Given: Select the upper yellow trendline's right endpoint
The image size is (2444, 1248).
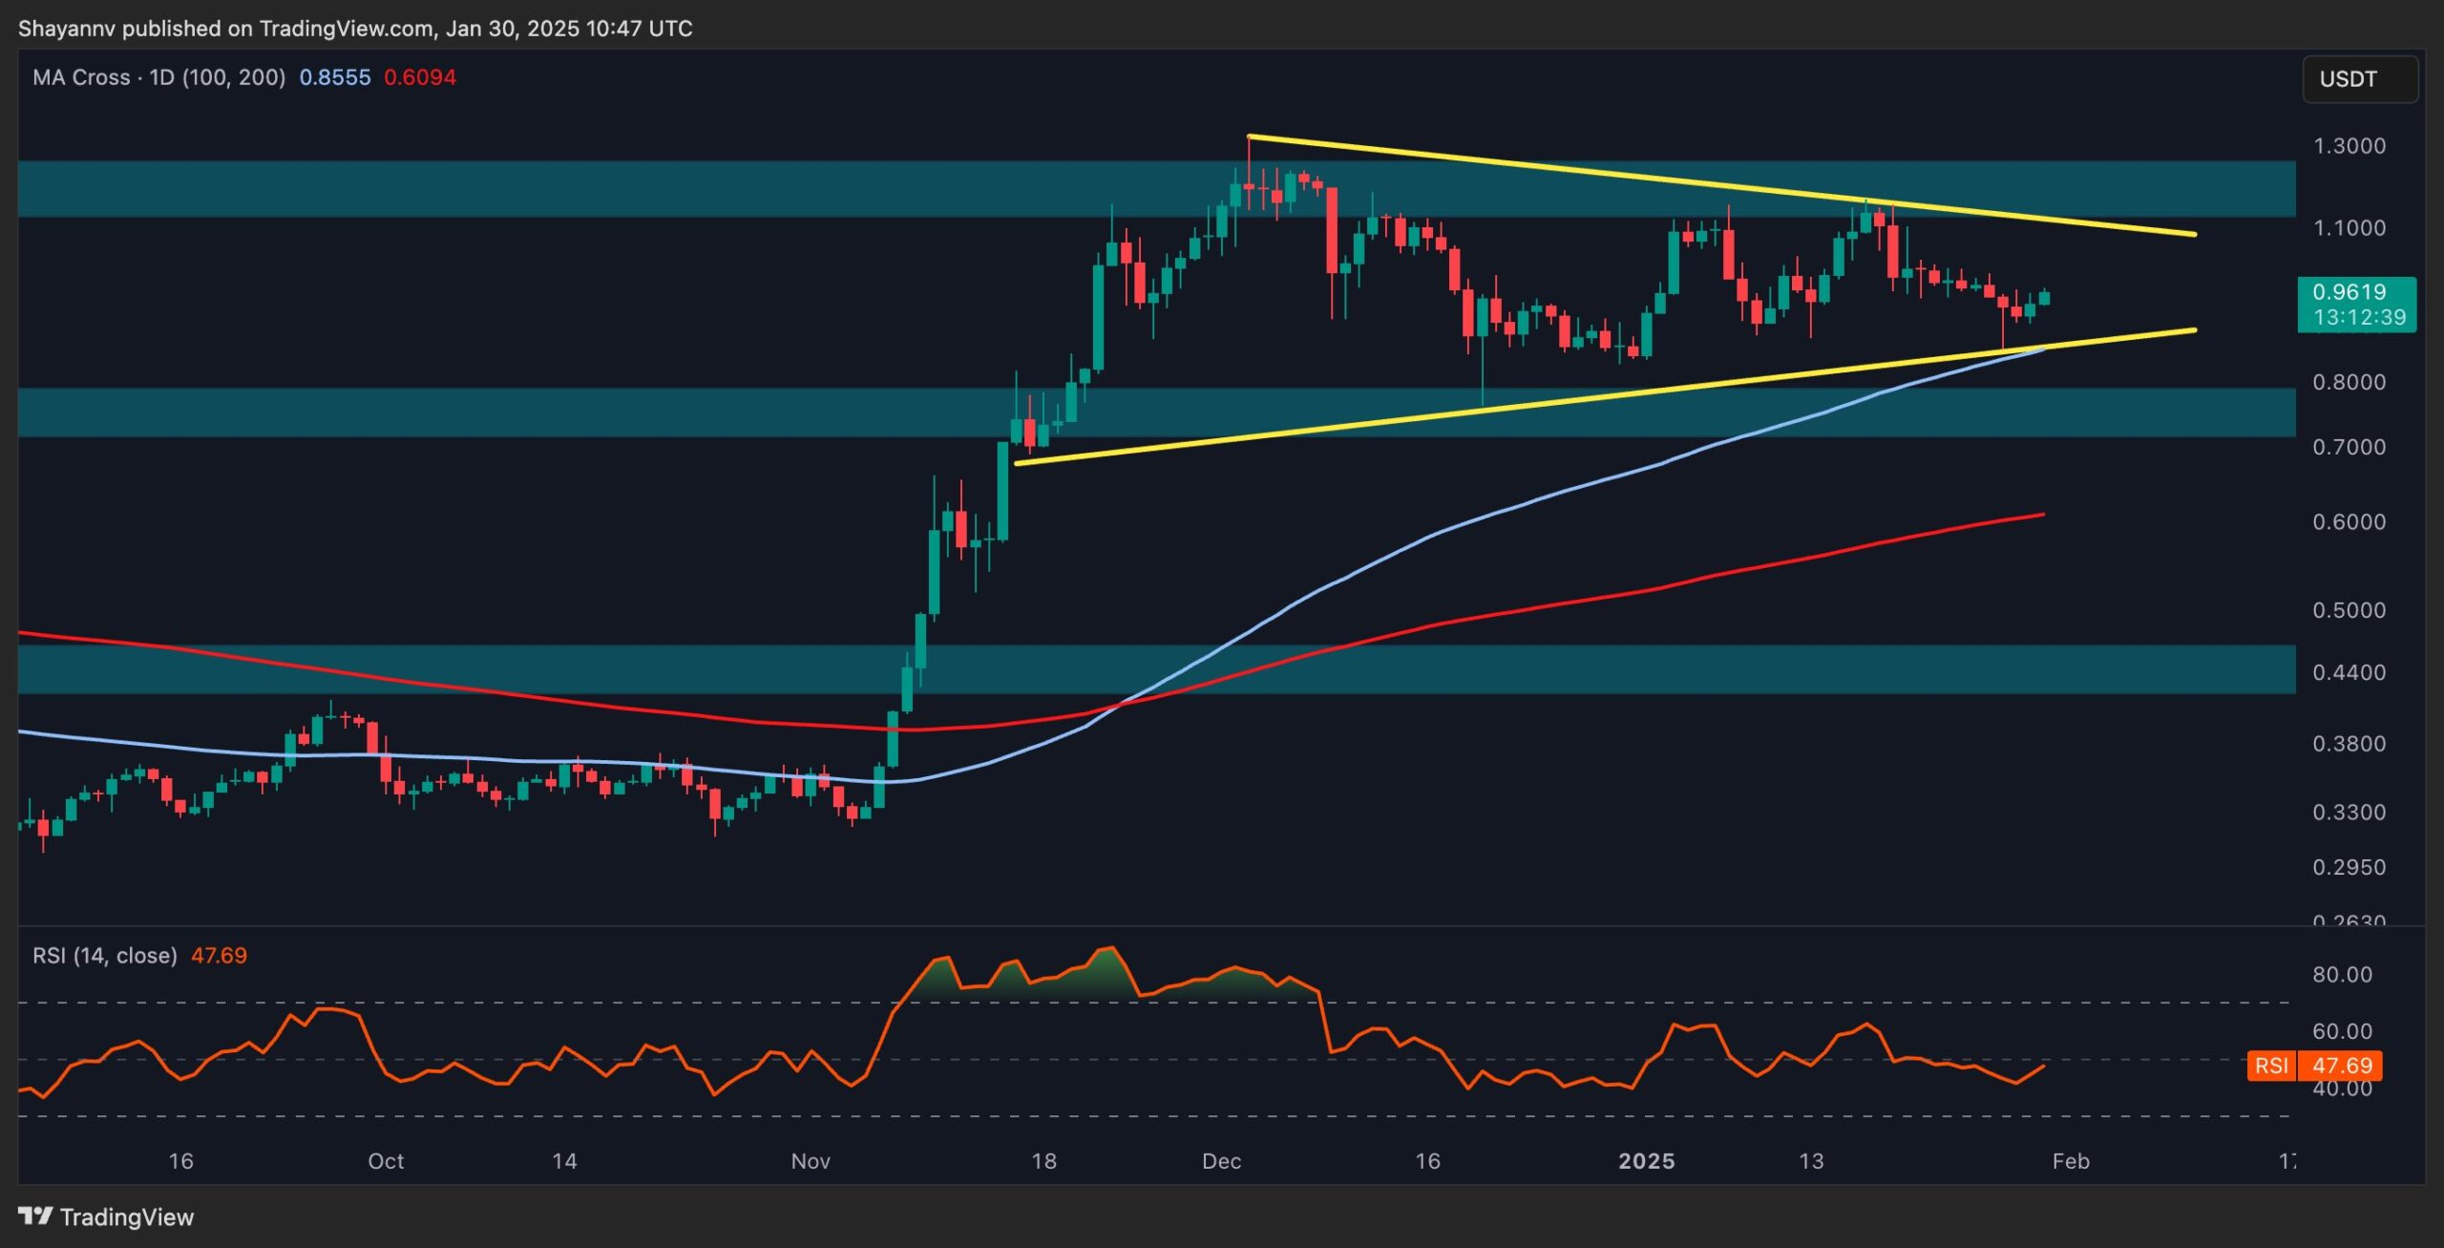Looking at the screenshot, I should (x=2195, y=234).
